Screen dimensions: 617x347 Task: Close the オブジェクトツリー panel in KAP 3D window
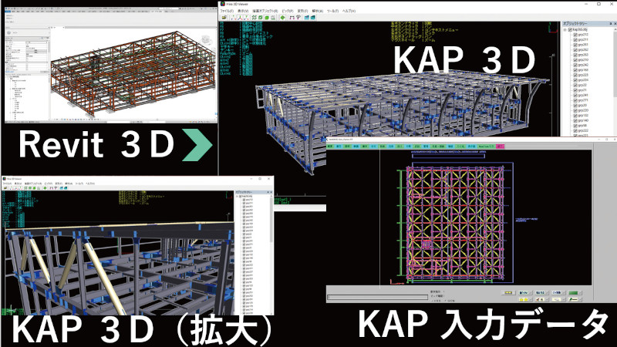[x=615, y=24]
